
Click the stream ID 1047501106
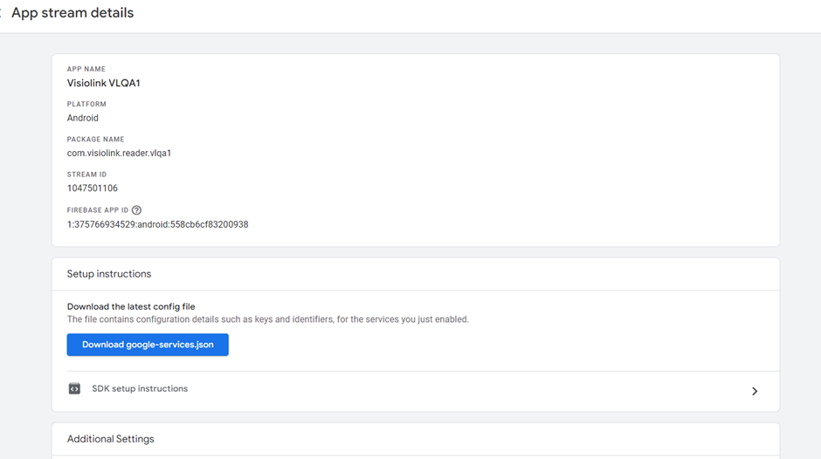(93, 188)
